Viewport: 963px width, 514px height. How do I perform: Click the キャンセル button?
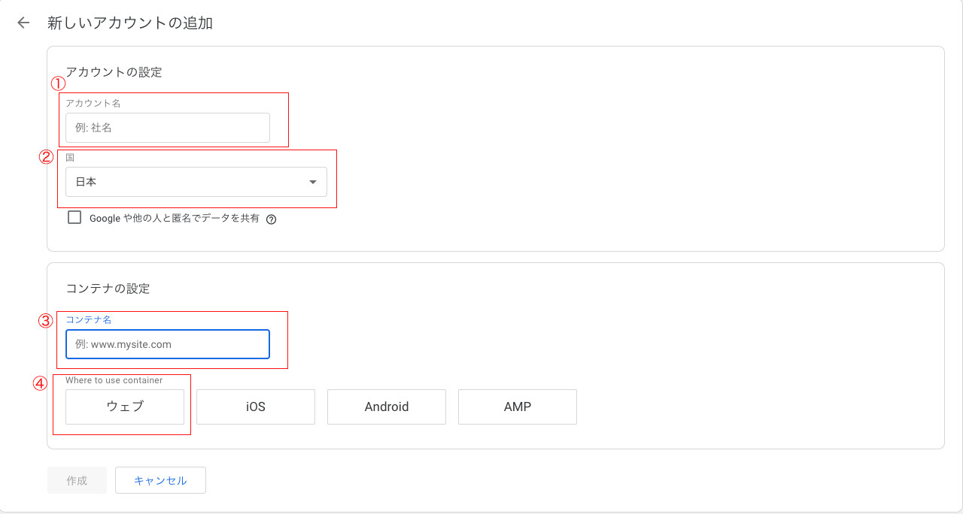(x=160, y=480)
